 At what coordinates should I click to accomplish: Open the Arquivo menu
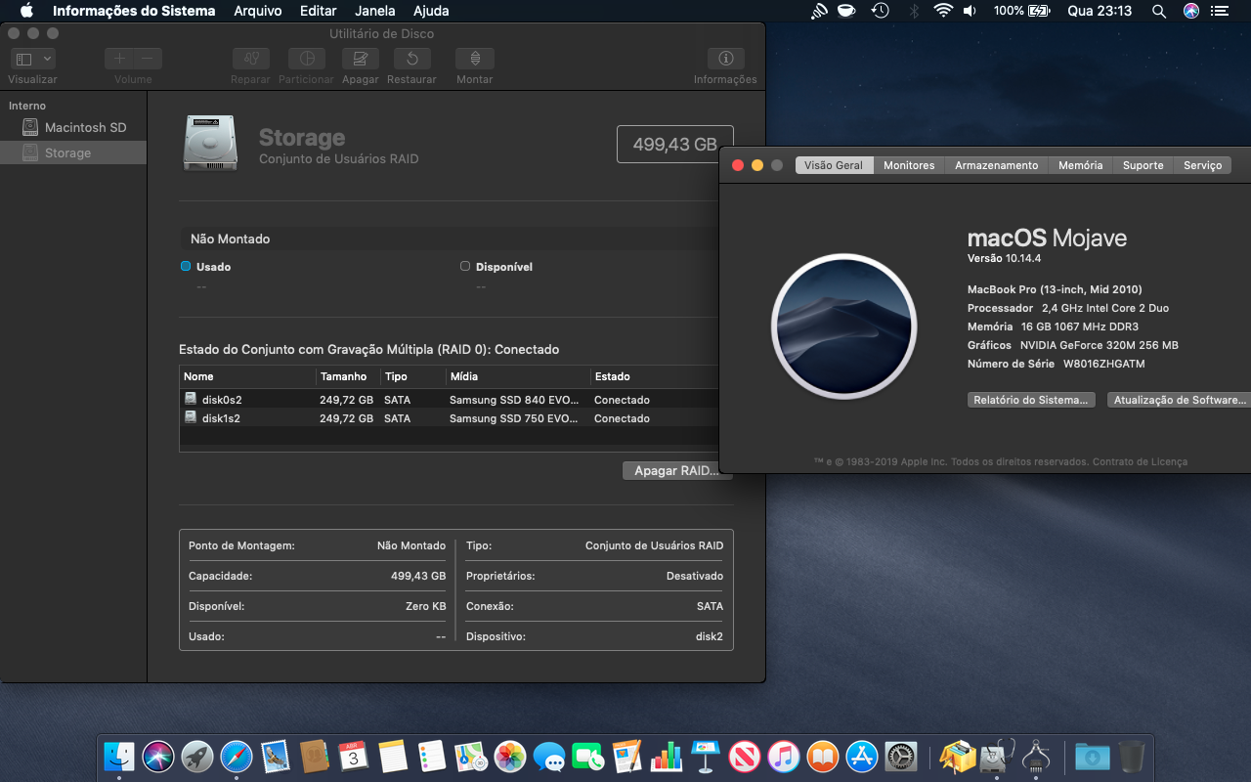click(258, 11)
